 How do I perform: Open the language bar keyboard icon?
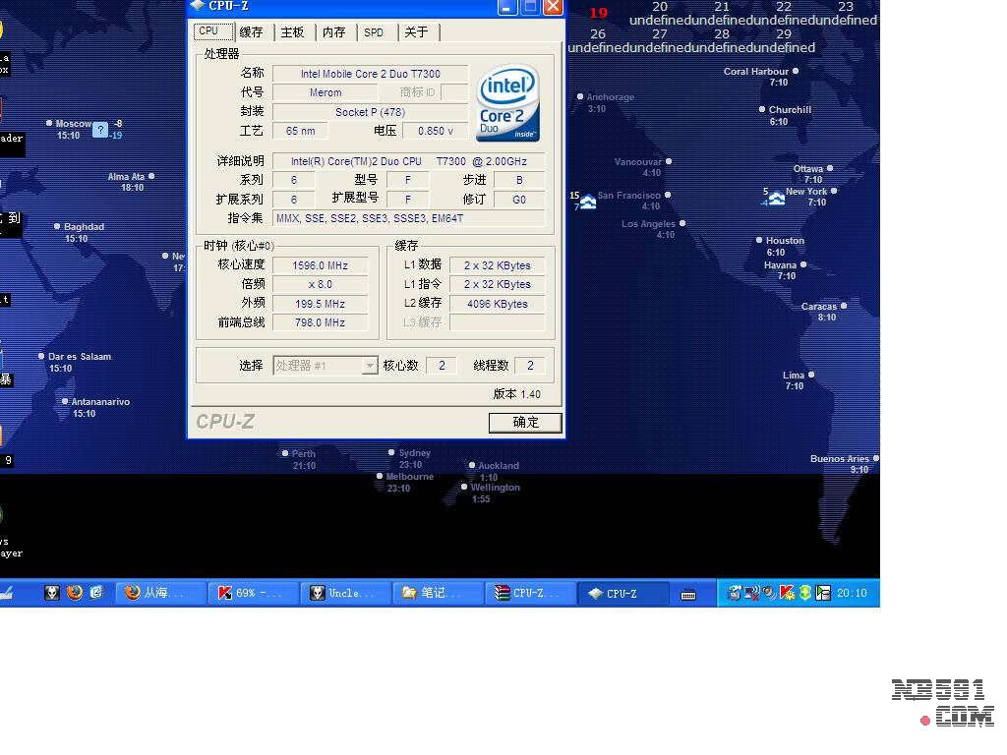click(688, 594)
